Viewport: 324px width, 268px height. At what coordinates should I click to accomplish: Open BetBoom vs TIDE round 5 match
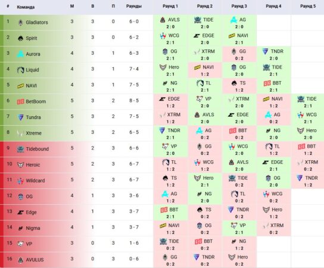(x=308, y=102)
